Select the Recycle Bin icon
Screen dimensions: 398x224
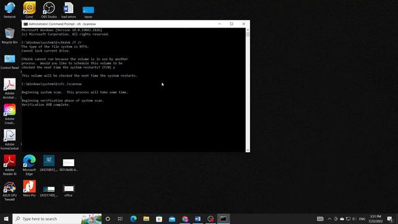10,36
